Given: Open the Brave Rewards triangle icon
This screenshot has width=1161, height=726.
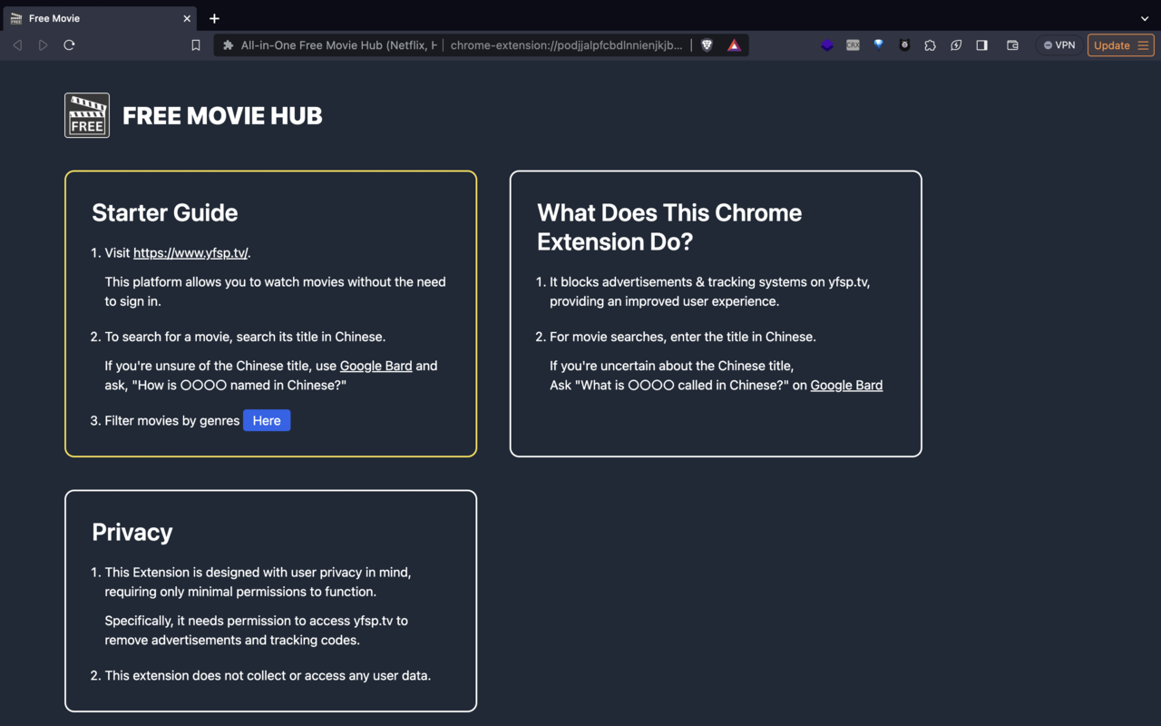Looking at the screenshot, I should click(x=734, y=45).
